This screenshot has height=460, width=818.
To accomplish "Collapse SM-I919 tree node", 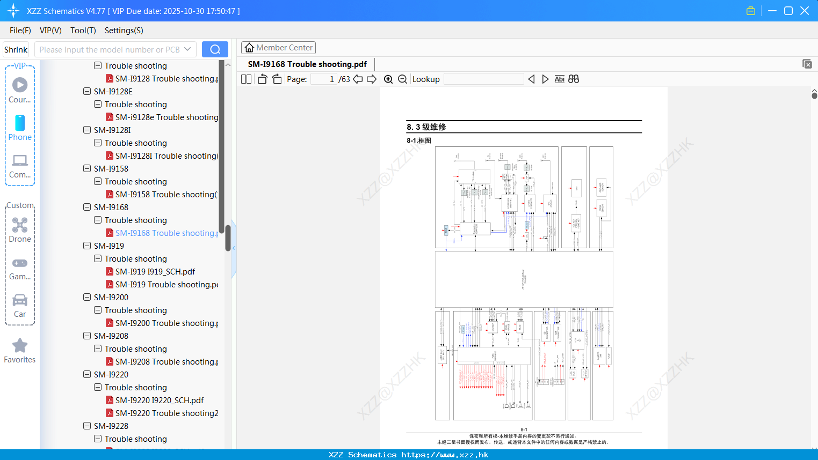I will point(87,246).
